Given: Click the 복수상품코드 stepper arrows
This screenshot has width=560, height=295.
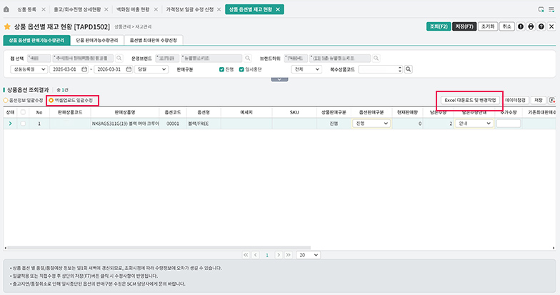Looking at the screenshot, I should [x=400, y=69].
